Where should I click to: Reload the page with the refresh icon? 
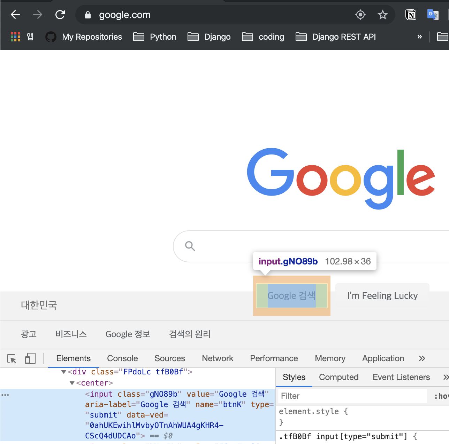[x=60, y=15]
